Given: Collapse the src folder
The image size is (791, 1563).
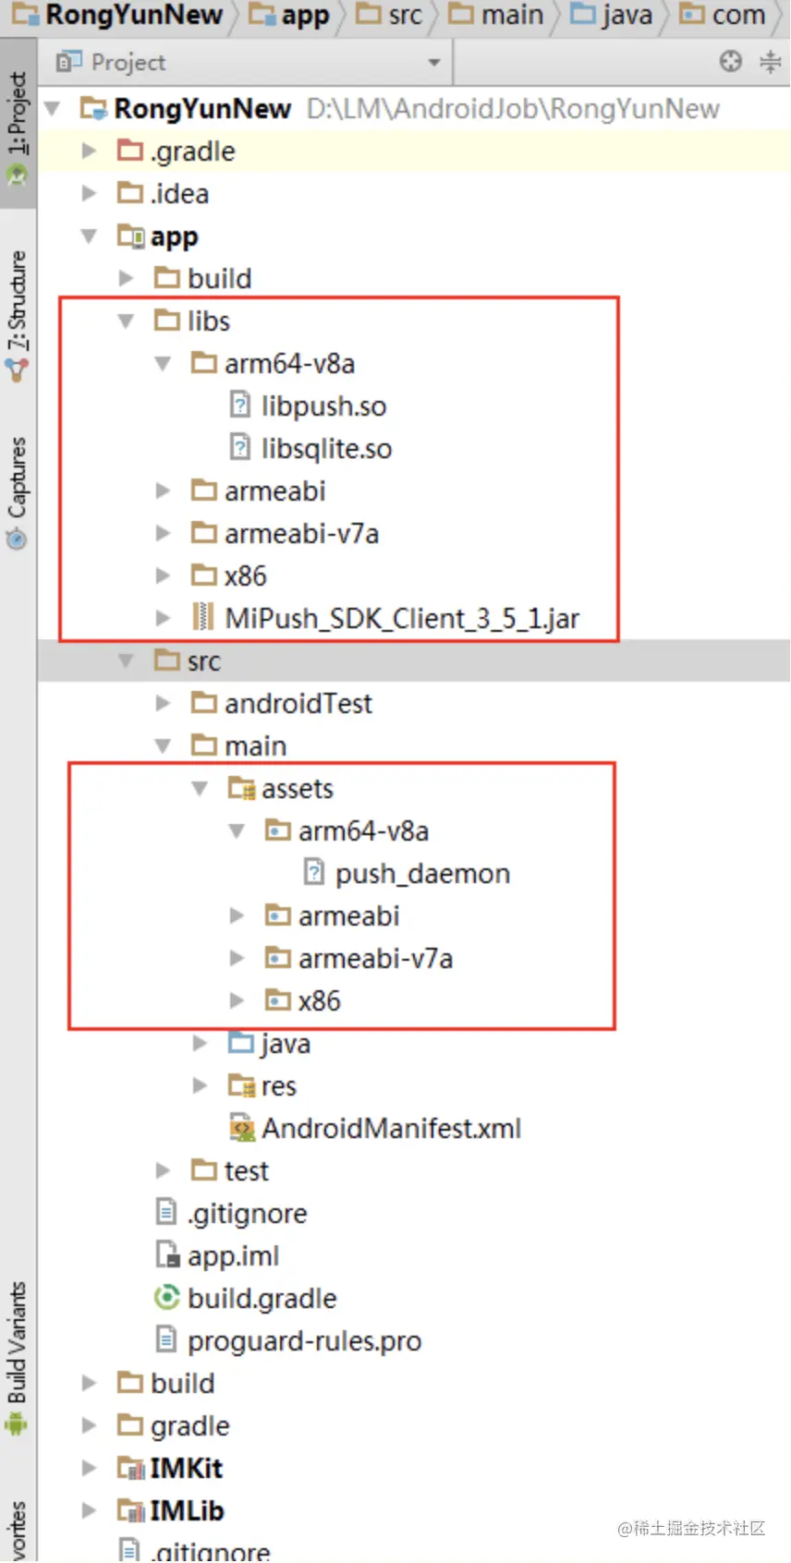Looking at the screenshot, I should (x=127, y=660).
